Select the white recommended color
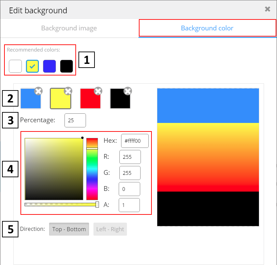This screenshot has width=277, height=265. coord(15,66)
